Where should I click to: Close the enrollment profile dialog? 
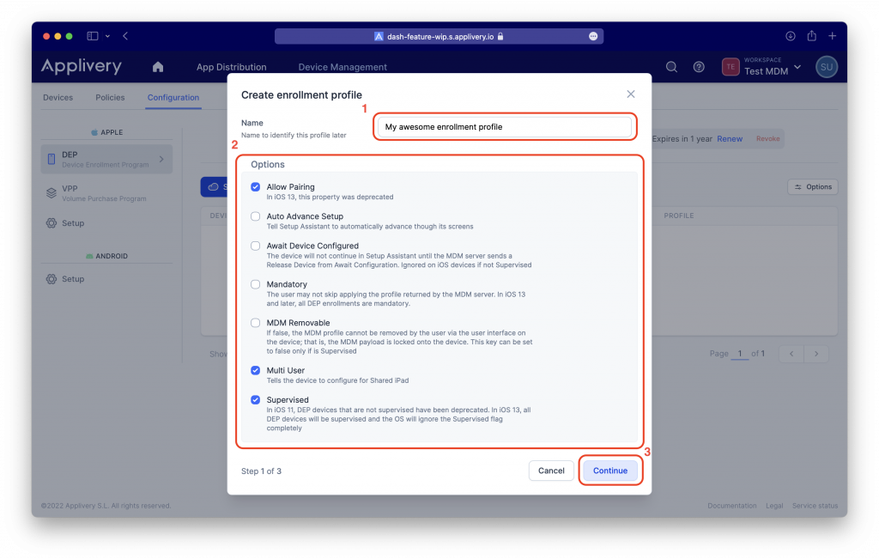(631, 94)
